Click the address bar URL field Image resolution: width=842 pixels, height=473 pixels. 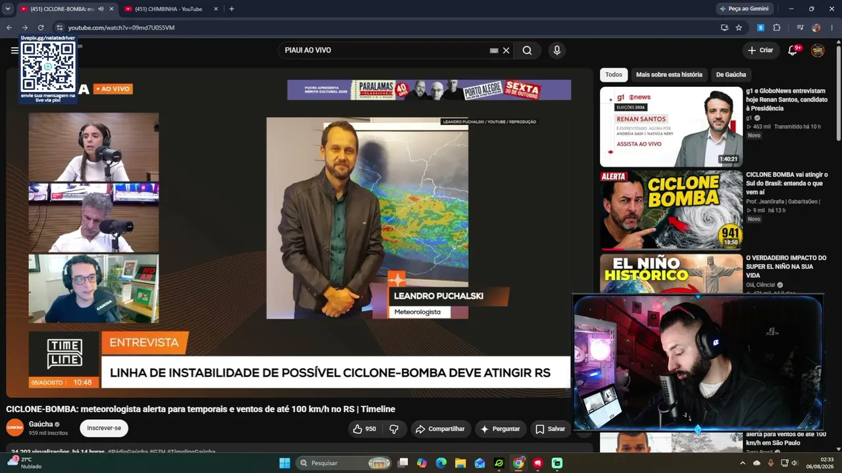click(x=388, y=28)
